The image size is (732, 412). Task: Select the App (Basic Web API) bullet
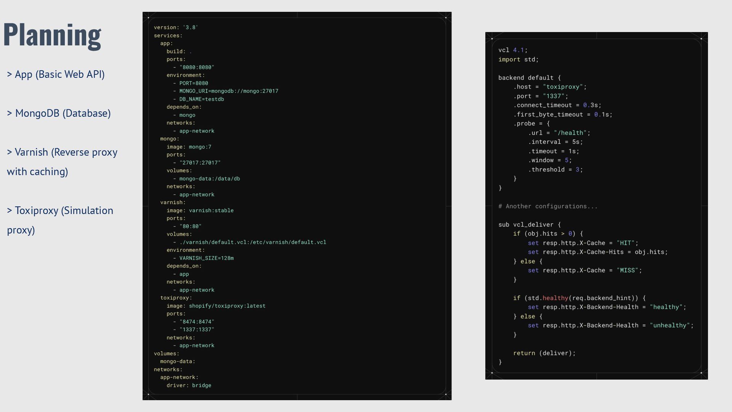(x=56, y=74)
